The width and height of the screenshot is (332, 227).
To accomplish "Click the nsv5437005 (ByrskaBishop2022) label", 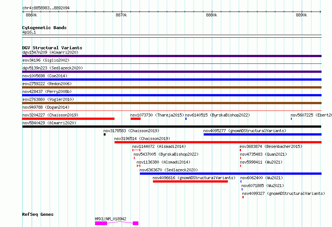I will pyautogui.click(x=166, y=154).
